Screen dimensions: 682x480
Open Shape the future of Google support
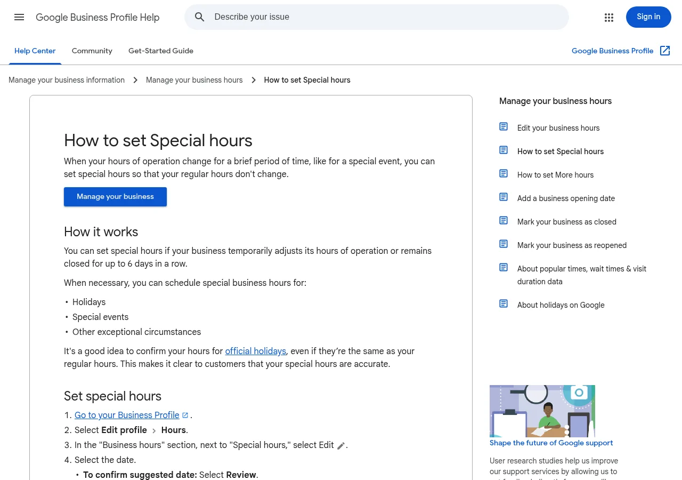click(551, 443)
